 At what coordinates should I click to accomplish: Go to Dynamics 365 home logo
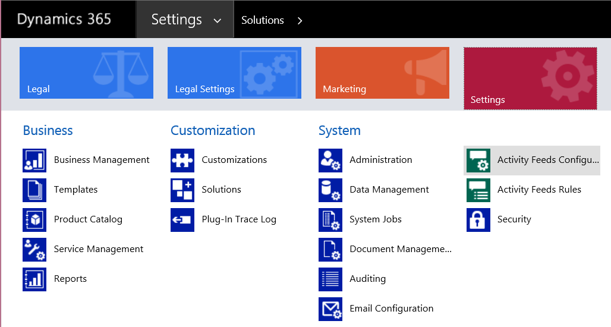point(64,19)
